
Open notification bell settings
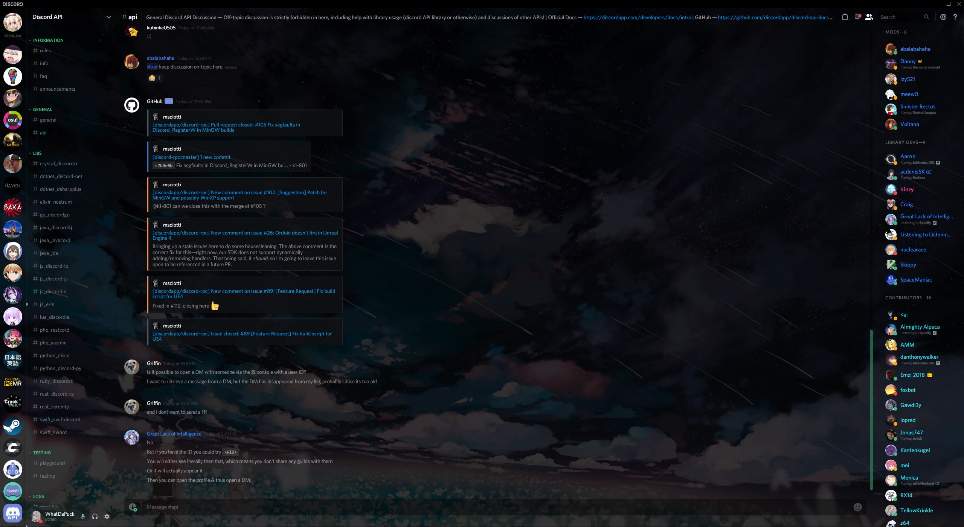(845, 17)
